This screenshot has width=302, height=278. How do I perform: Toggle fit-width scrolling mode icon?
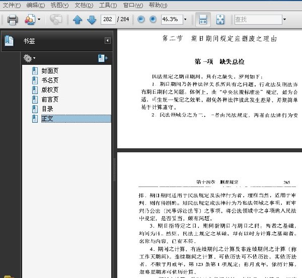click(x=203, y=20)
